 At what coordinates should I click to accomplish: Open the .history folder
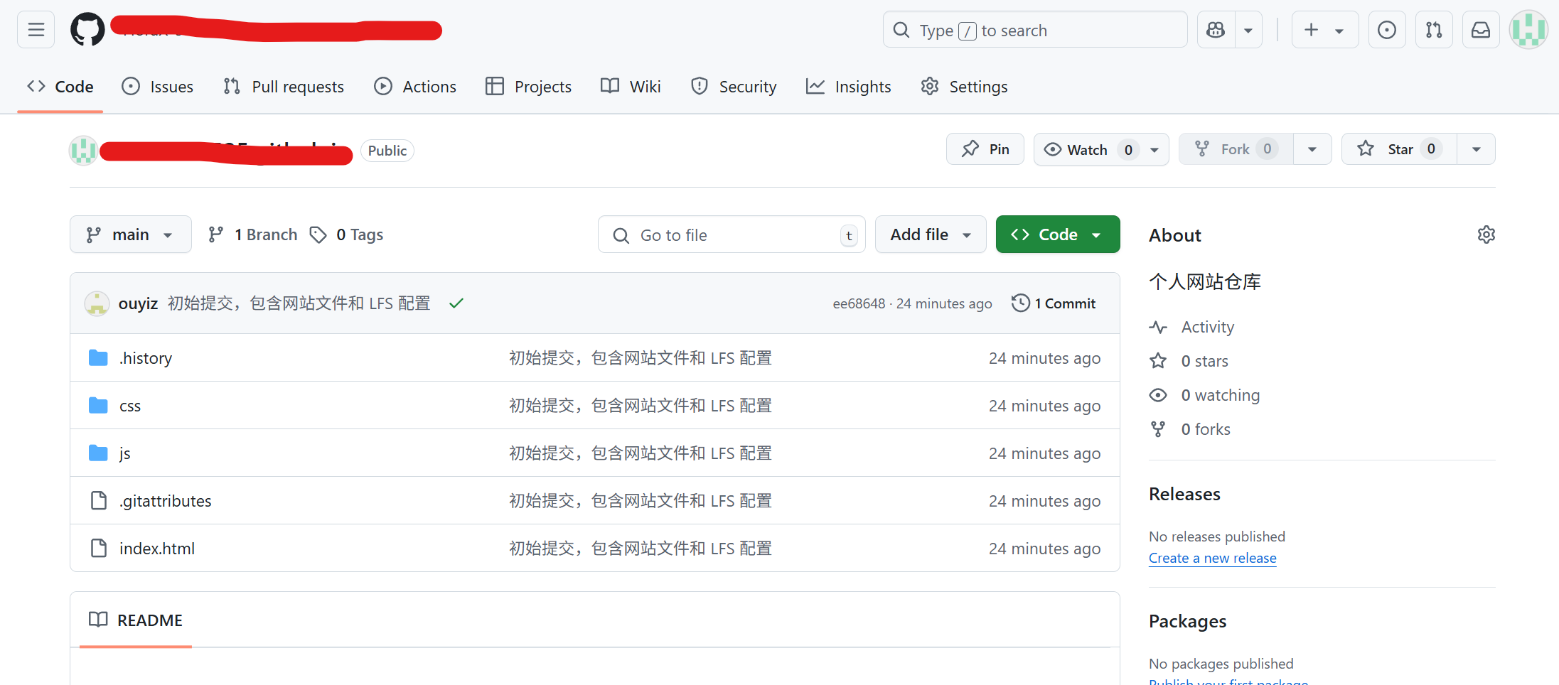pos(146,358)
